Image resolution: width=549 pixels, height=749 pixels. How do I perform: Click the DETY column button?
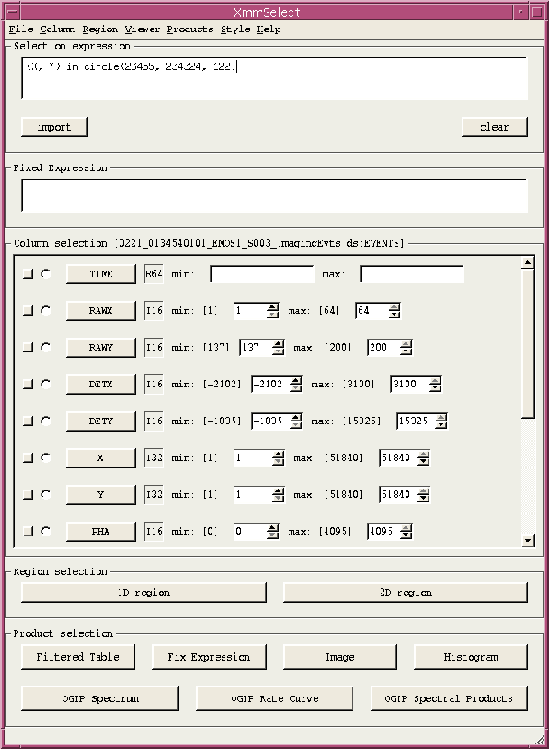point(101,421)
